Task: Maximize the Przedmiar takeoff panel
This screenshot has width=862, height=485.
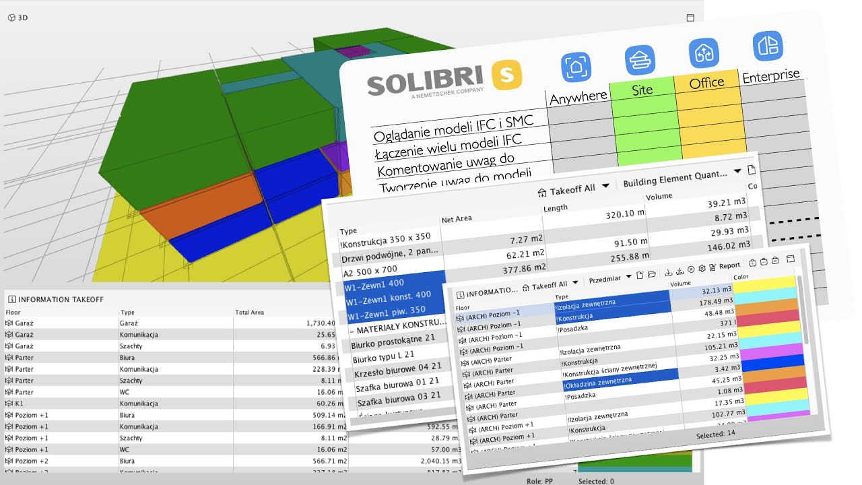Action: tap(791, 259)
